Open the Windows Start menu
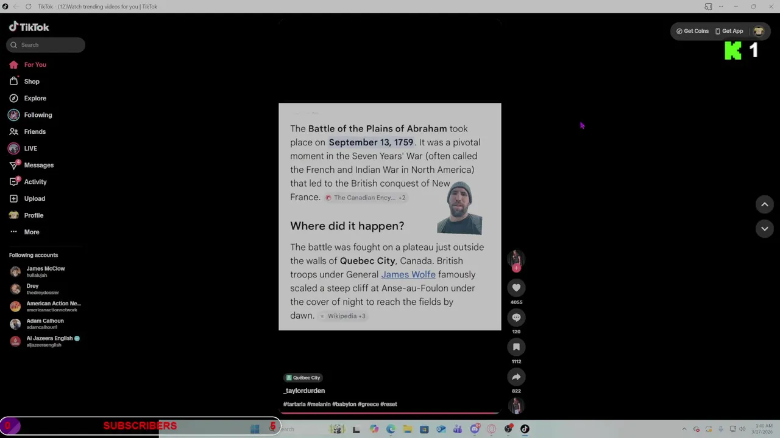The width and height of the screenshot is (780, 438). (255, 429)
